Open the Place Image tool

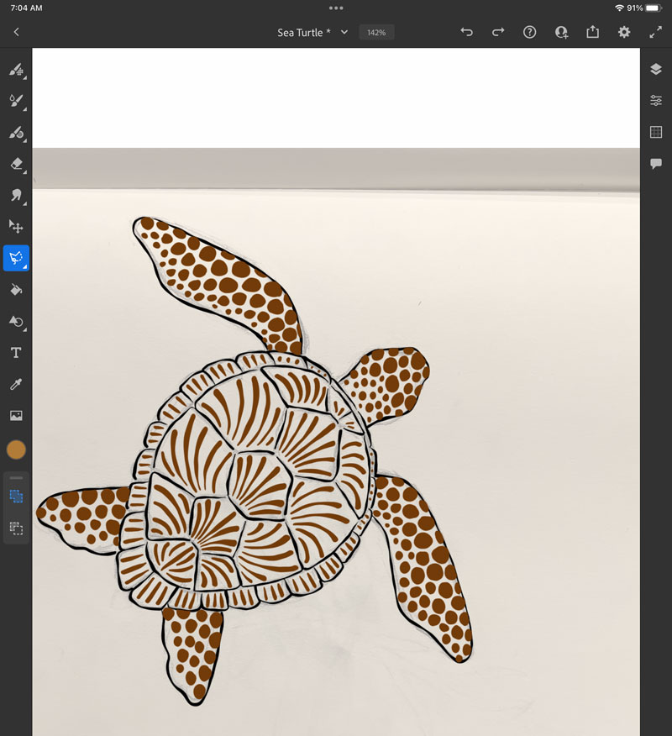(16, 414)
